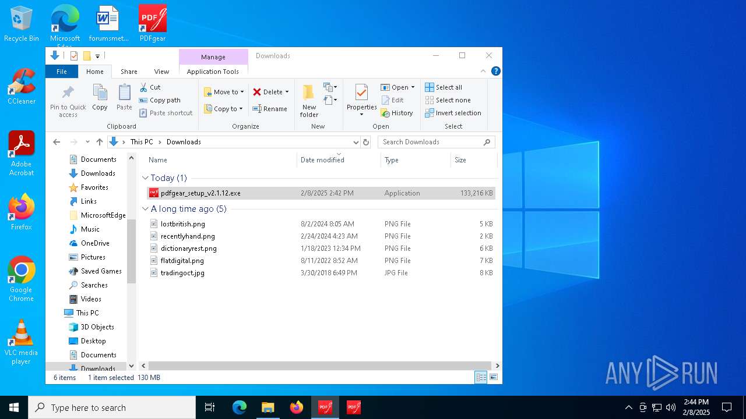Click the Search Downloads field
The image size is (746, 419).
[437, 142]
